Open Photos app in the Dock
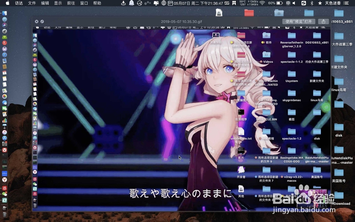 [x=4, y=97]
